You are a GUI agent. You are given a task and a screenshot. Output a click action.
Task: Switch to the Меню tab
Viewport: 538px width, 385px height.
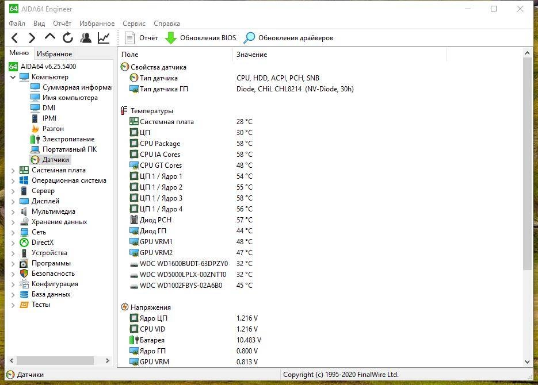19,53
